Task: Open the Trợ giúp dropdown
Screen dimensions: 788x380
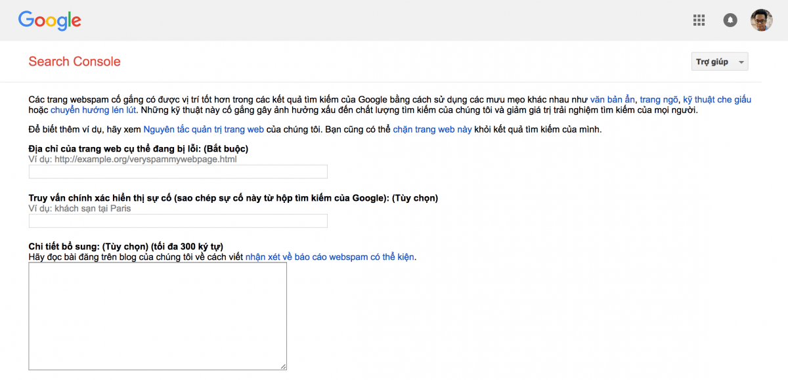Action: click(x=720, y=62)
